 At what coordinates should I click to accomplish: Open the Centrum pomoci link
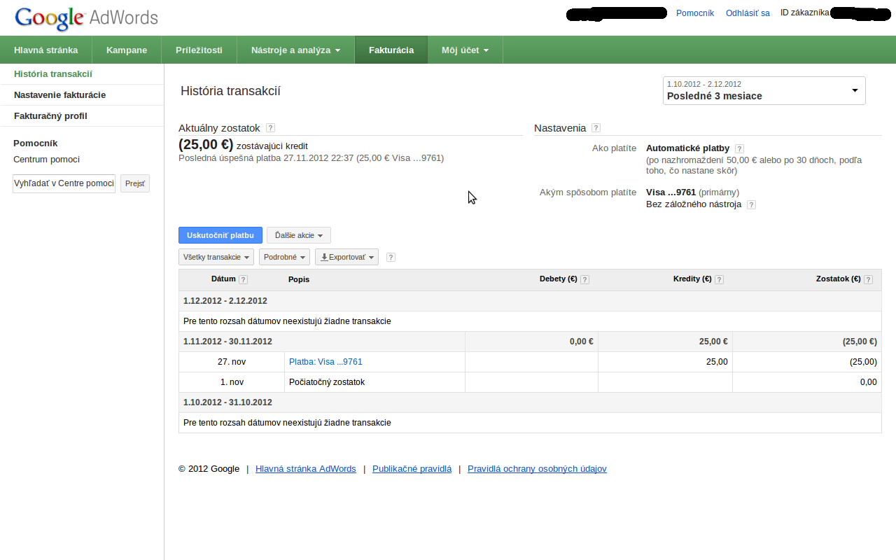coord(47,160)
